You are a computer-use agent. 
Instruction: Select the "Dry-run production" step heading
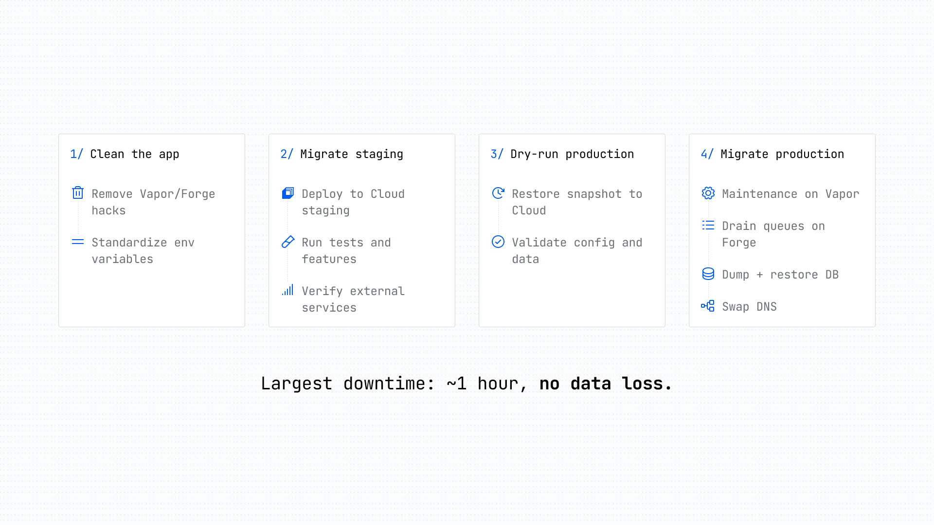point(572,154)
